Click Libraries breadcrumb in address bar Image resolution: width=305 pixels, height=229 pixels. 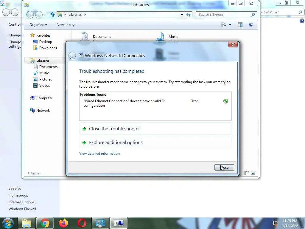click(x=75, y=15)
